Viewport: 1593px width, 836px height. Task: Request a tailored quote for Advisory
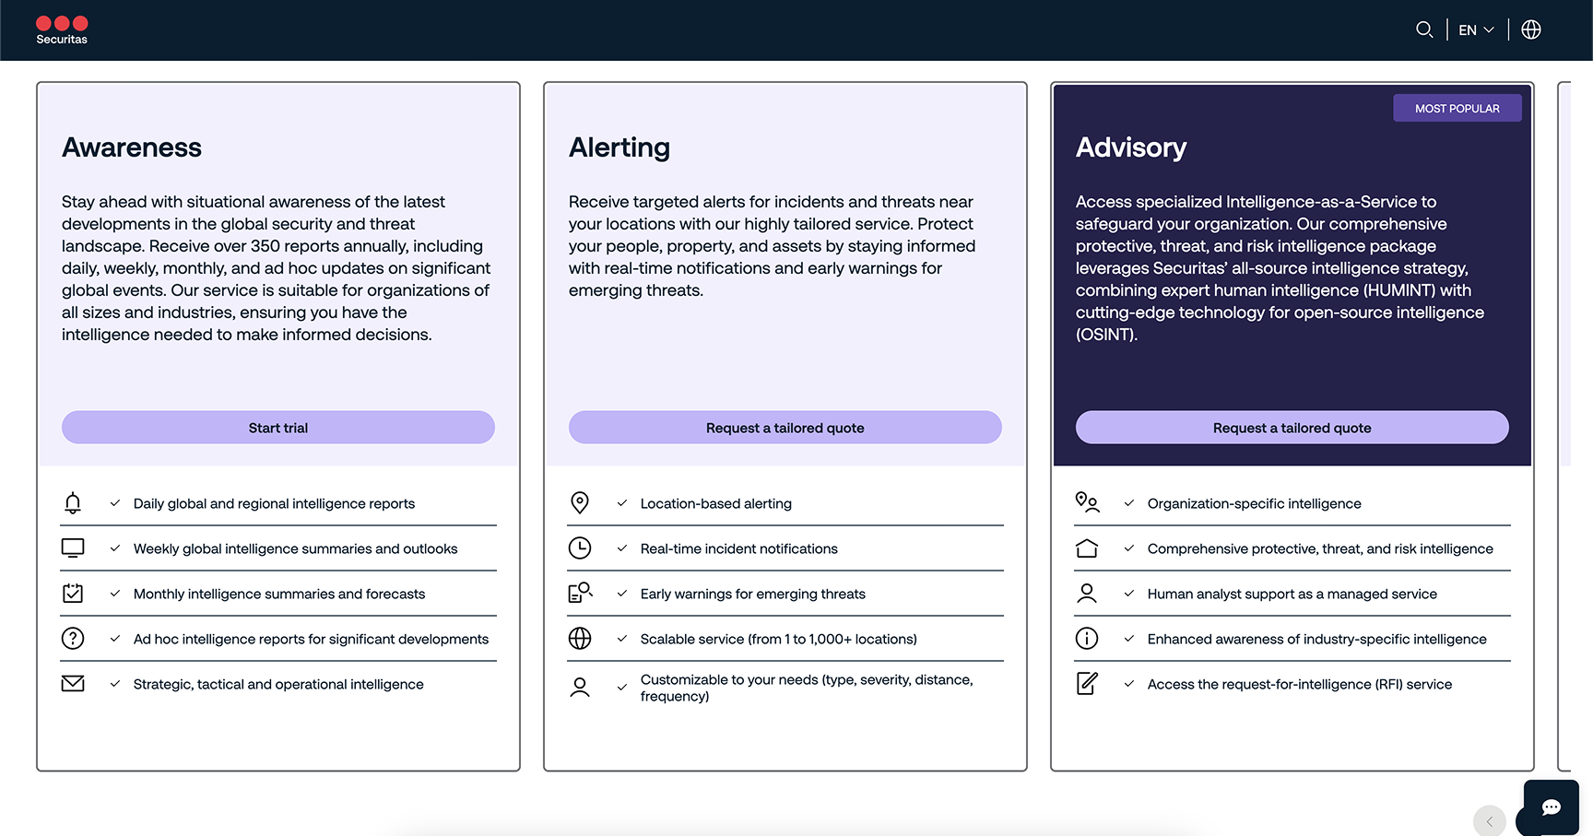coord(1292,428)
